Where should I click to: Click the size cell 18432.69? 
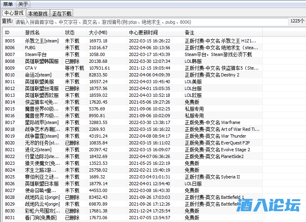[x=98, y=156]
